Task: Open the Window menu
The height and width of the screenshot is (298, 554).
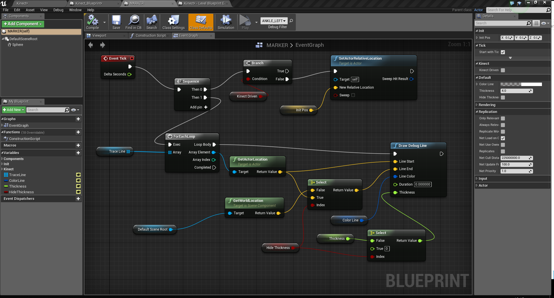Action: click(x=75, y=10)
